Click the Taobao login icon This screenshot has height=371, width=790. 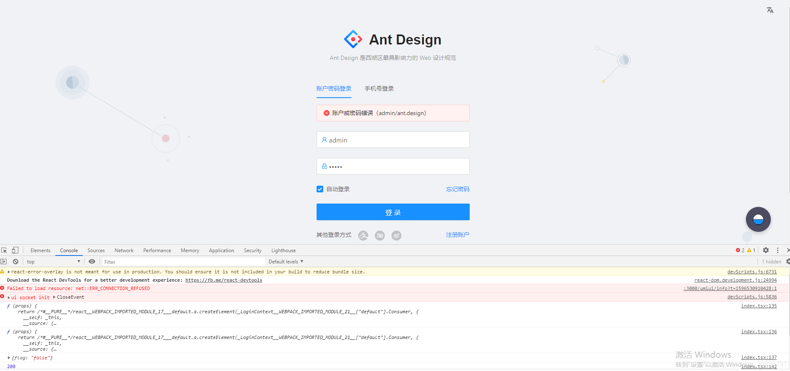click(380, 236)
